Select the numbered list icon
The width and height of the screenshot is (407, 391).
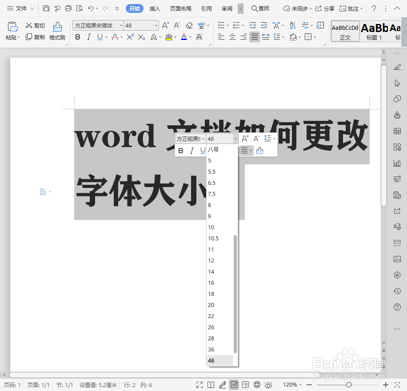click(237, 25)
